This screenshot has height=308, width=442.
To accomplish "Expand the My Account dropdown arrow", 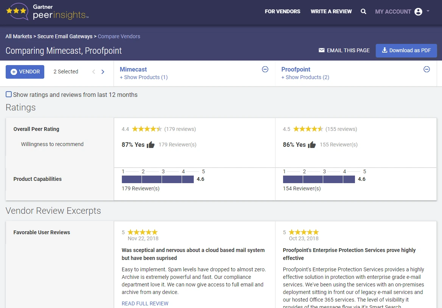I will tap(428, 11).
